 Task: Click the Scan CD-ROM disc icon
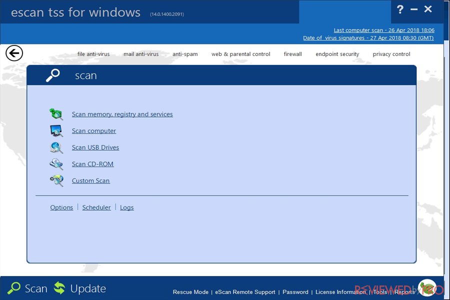tap(56, 164)
